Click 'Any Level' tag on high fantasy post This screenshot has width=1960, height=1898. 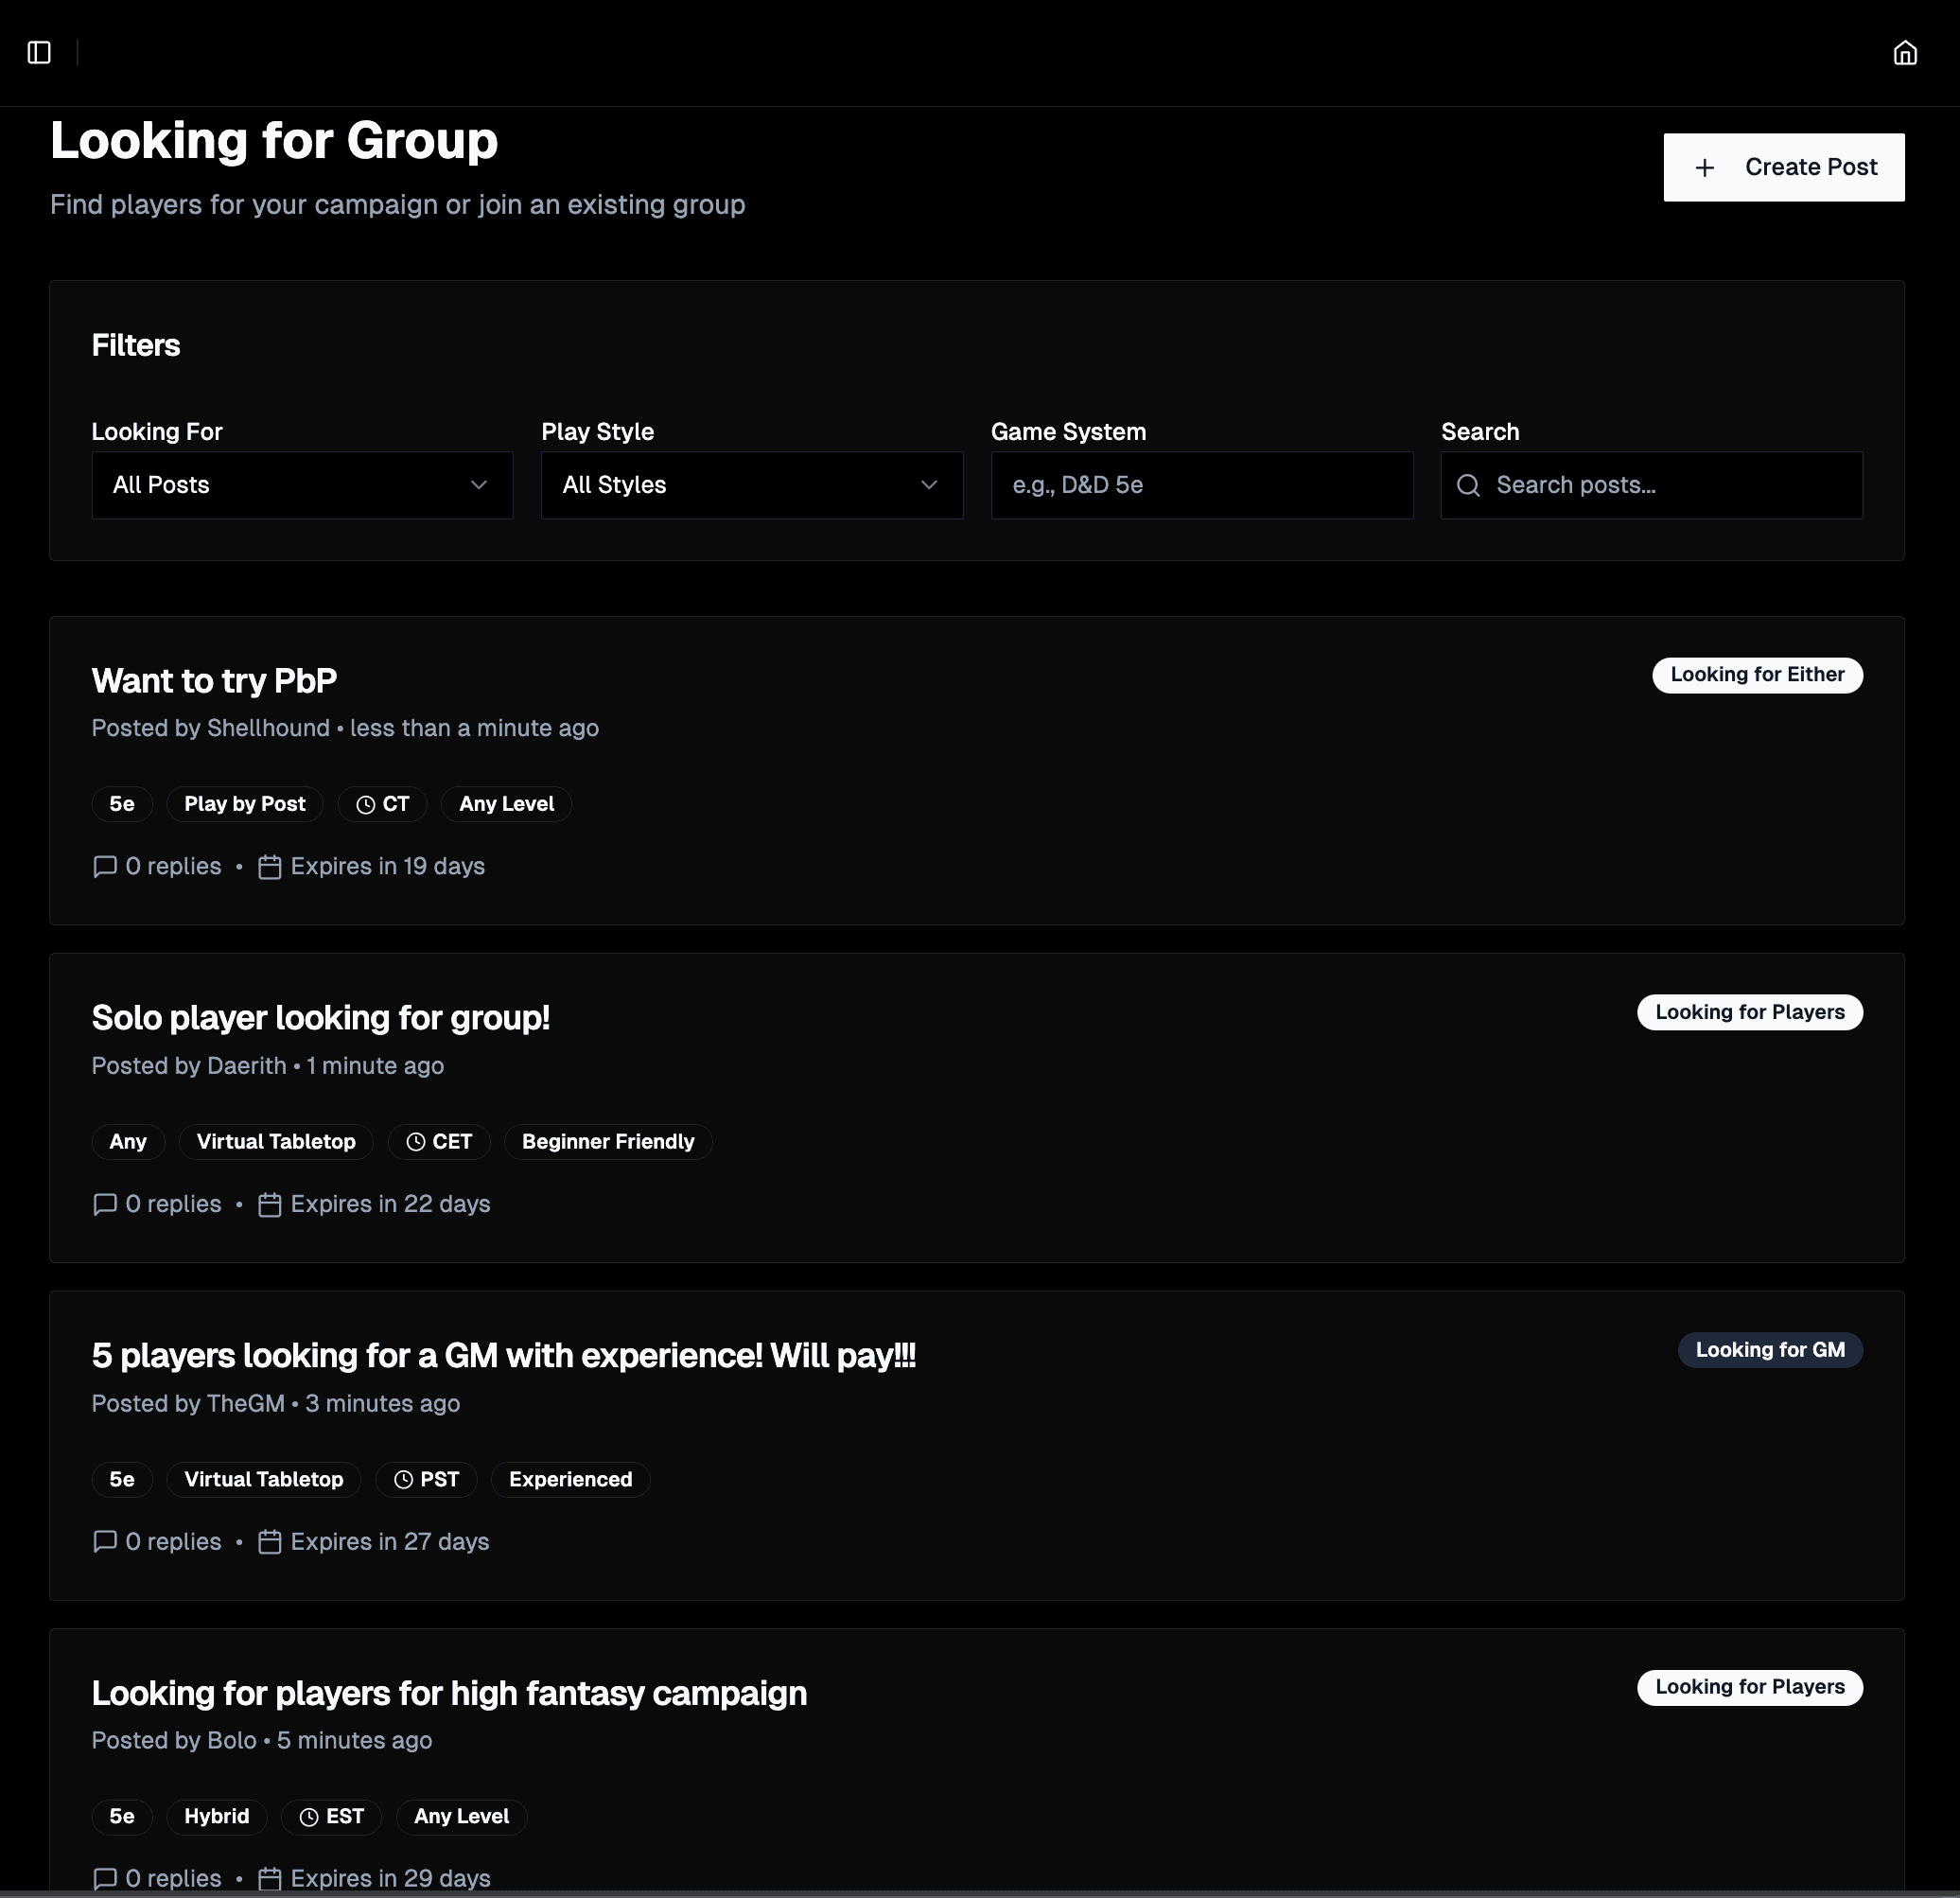461,1816
